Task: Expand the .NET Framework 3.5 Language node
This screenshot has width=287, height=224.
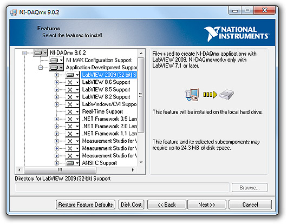Action: point(57,119)
